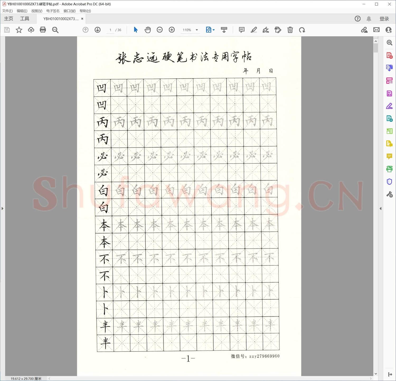
Task: Zoom out with minus button
Action: tap(160, 30)
